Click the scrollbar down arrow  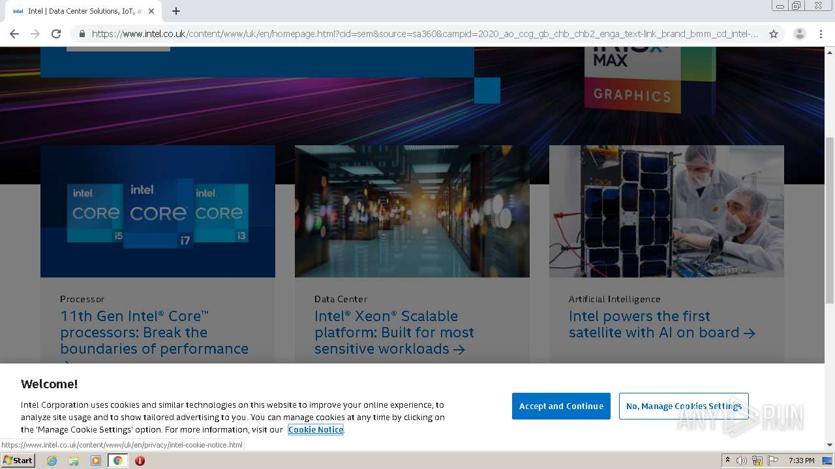(830, 445)
